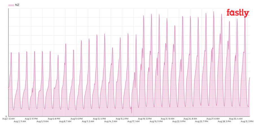254x125 pixels.
Task: Click the Aug 17, 1 AM tick label
Action: [x=133, y=121]
